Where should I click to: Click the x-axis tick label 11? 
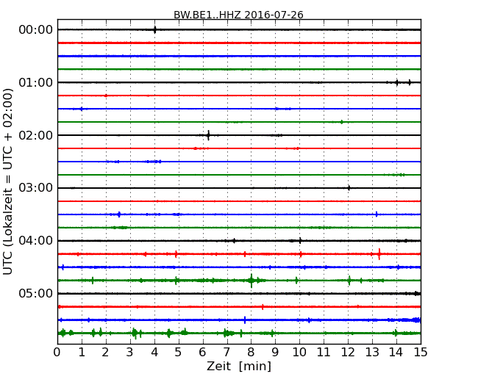(324, 353)
